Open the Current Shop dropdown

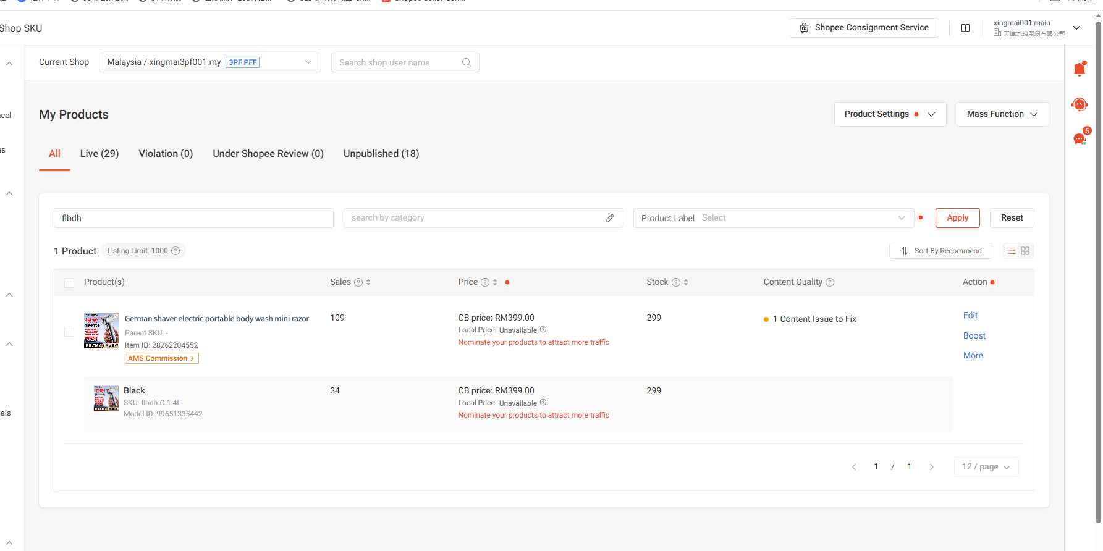coord(209,62)
